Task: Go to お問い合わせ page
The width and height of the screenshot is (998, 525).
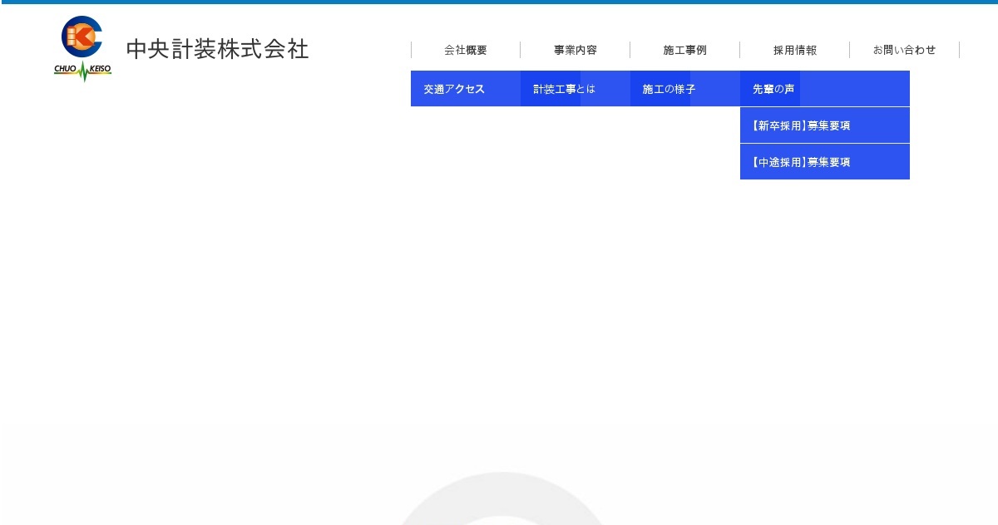Action: 905,50
